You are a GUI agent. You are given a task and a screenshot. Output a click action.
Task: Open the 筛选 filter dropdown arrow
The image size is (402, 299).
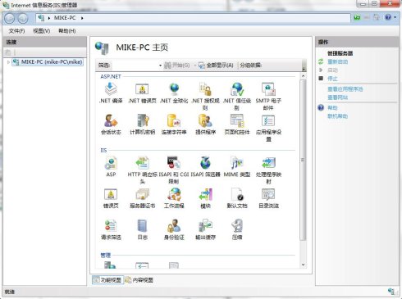[160, 66]
